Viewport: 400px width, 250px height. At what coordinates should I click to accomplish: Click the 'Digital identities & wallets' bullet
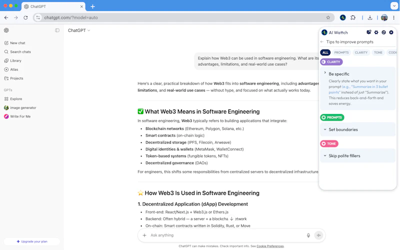coord(194,149)
